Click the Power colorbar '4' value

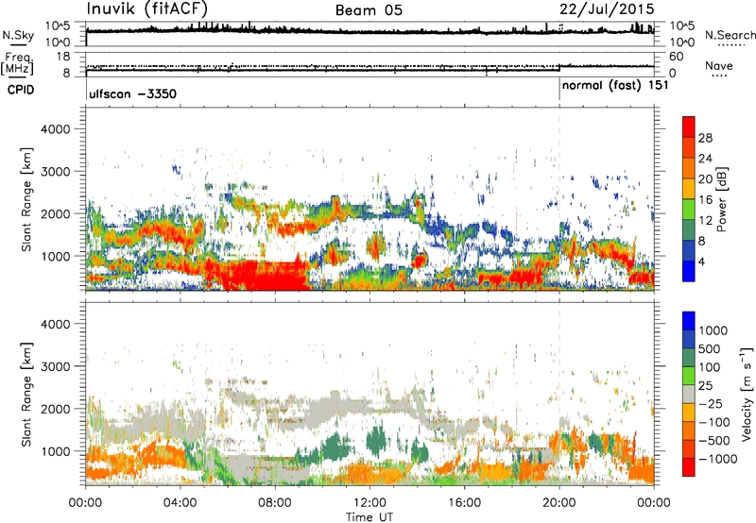[x=701, y=261]
